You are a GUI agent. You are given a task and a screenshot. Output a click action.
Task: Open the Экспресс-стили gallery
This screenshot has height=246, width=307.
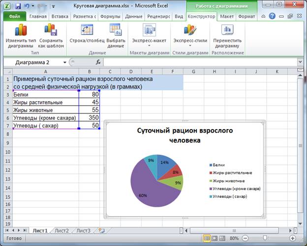(x=190, y=35)
